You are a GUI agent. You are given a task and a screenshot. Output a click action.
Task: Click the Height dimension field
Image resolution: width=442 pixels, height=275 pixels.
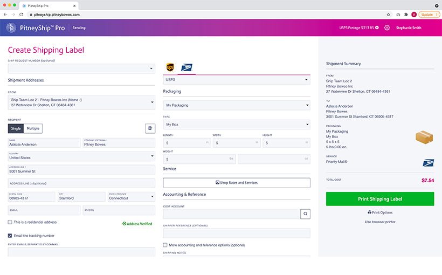coord(286,143)
